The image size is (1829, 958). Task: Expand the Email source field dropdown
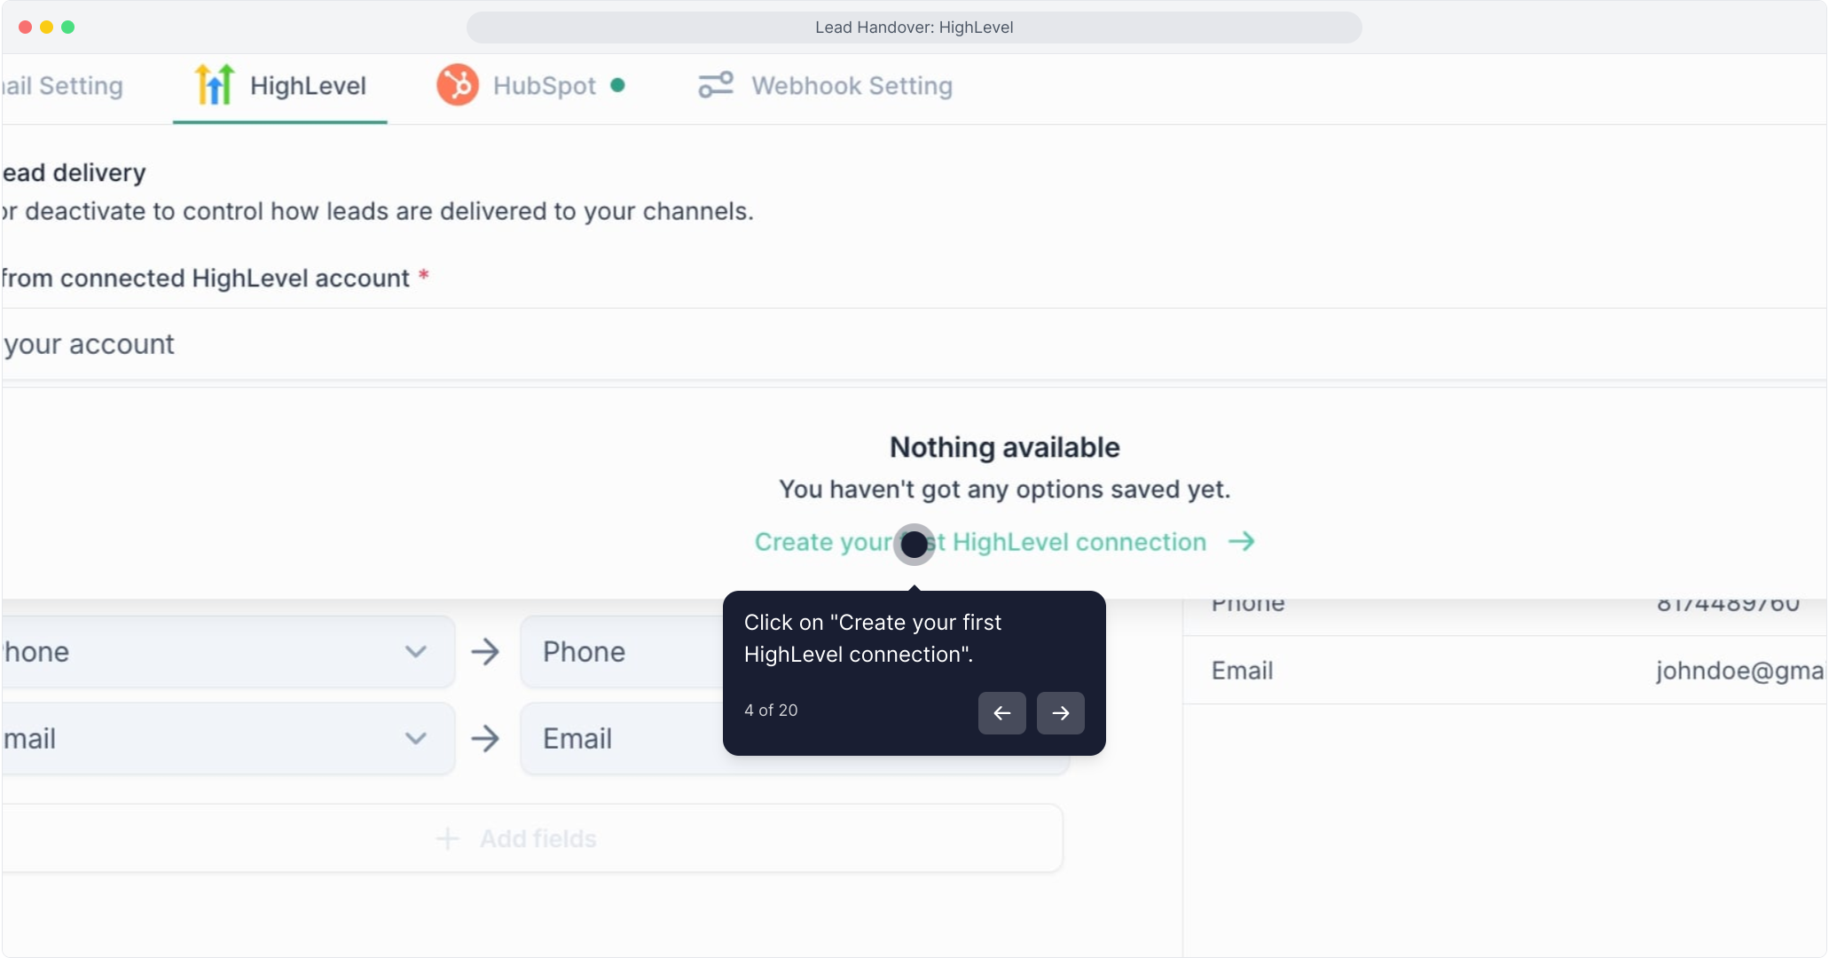coord(415,739)
